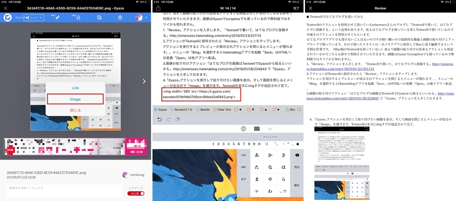Tap the ま key

257,179
